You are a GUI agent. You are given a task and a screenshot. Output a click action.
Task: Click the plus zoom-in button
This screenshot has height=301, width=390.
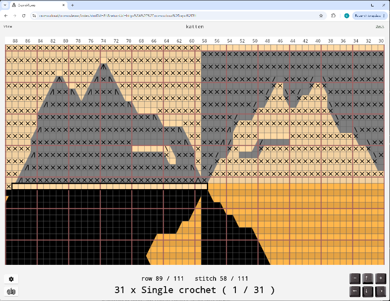381,278
